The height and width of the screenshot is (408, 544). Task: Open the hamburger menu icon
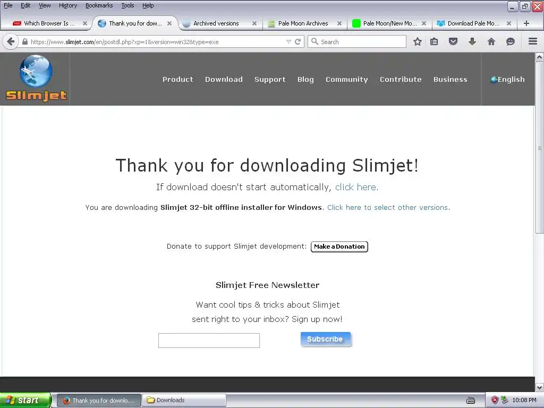click(533, 41)
